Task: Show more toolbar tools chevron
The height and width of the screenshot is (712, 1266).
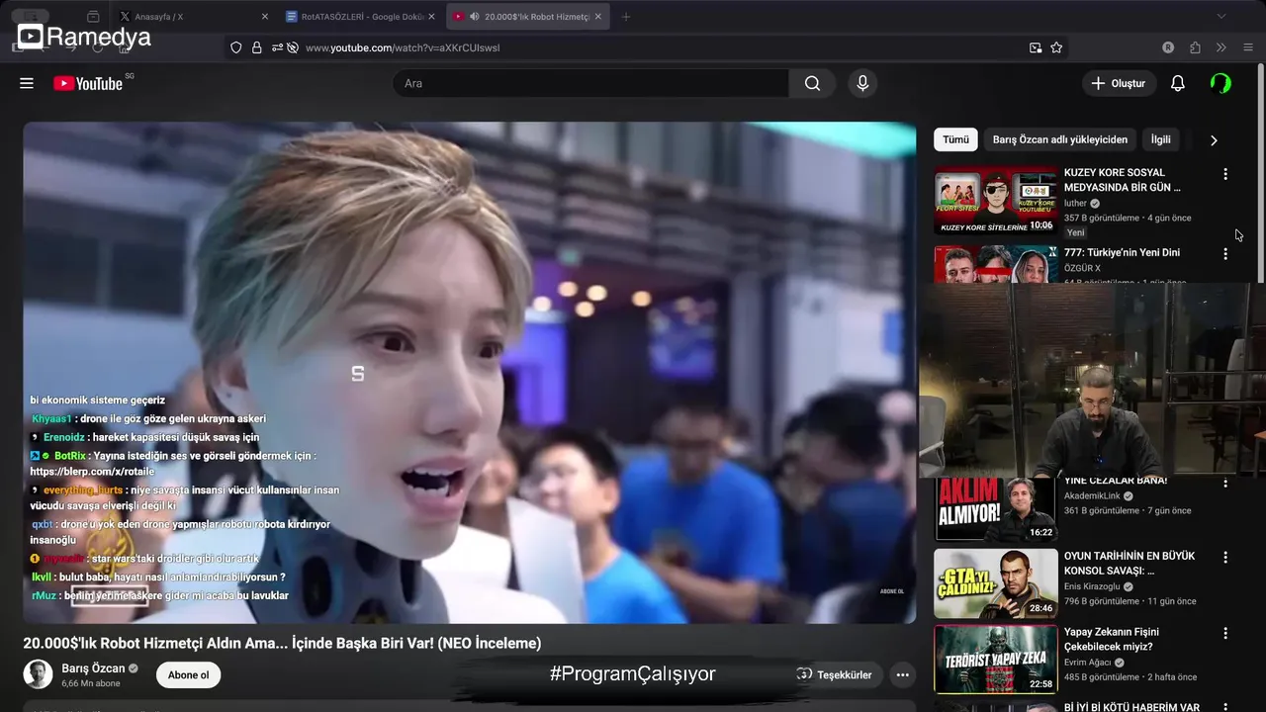Action: [1221, 47]
